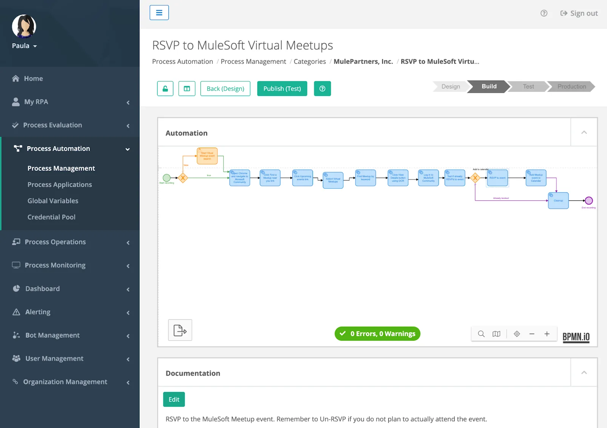This screenshot has width=607, height=428.
Task: Expand the Bot Management sidebar menu
Action: click(x=70, y=335)
